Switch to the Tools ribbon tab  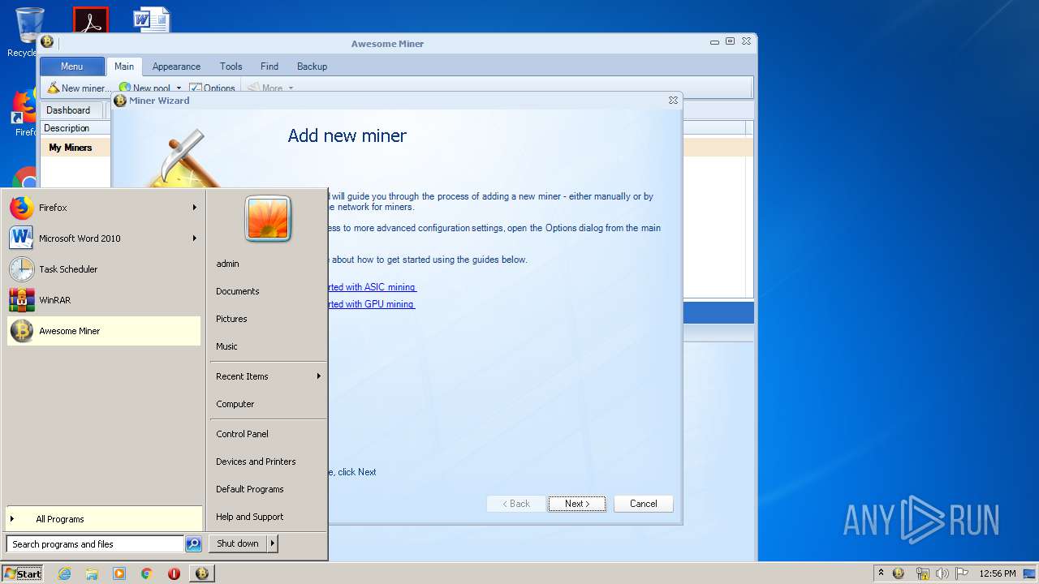[231, 67]
